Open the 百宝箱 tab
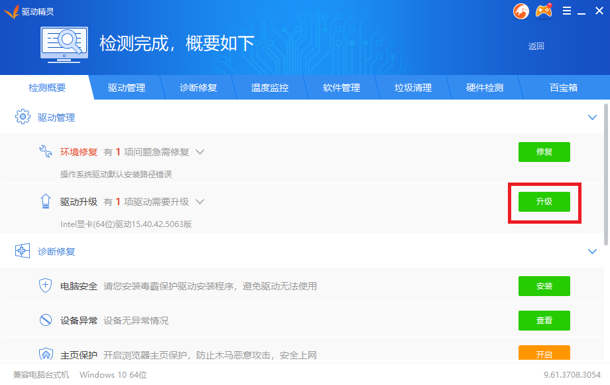The image size is (610, 385). (564, 87)
